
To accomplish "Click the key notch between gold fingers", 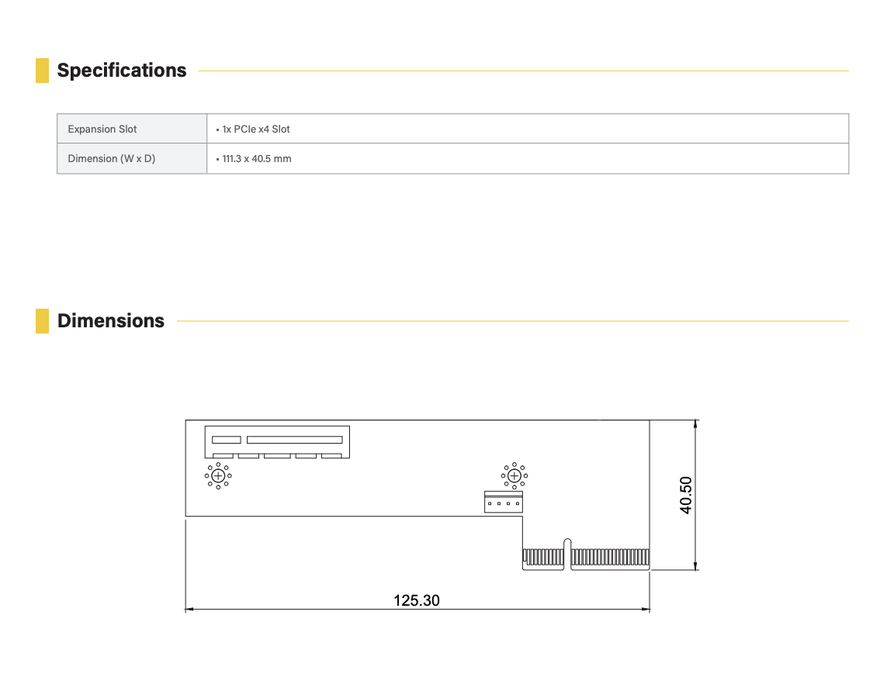I will point(567,553).
